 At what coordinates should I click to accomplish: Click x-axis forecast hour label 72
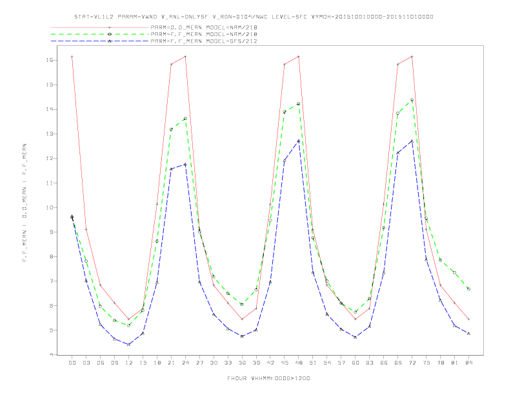tap(412, 363)
